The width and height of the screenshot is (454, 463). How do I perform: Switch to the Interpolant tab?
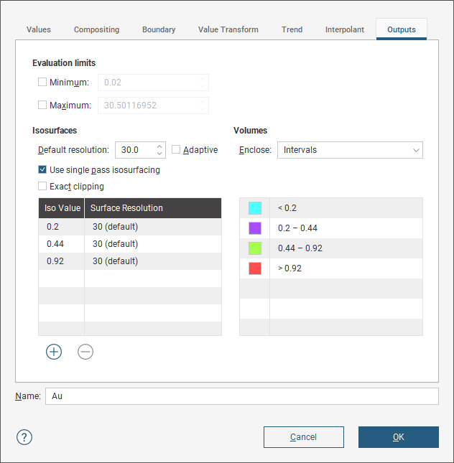[x=345, y=30]
